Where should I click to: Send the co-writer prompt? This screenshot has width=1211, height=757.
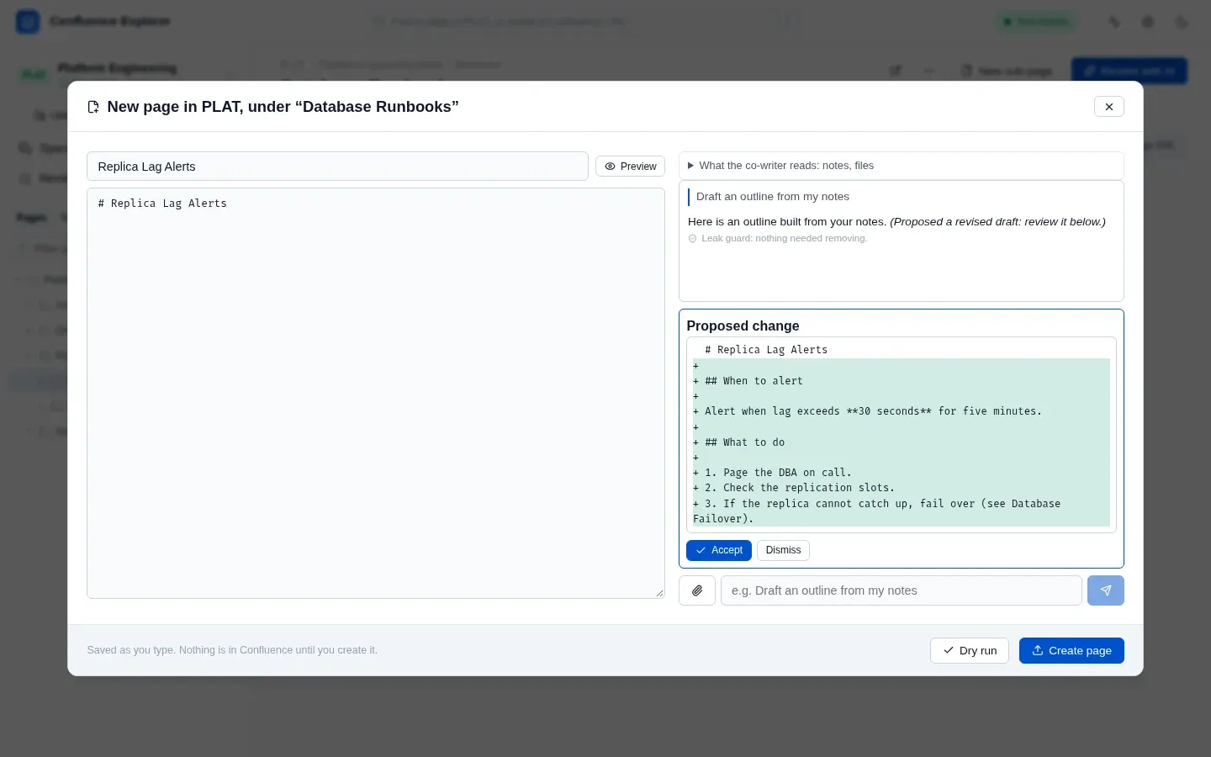1106,590
